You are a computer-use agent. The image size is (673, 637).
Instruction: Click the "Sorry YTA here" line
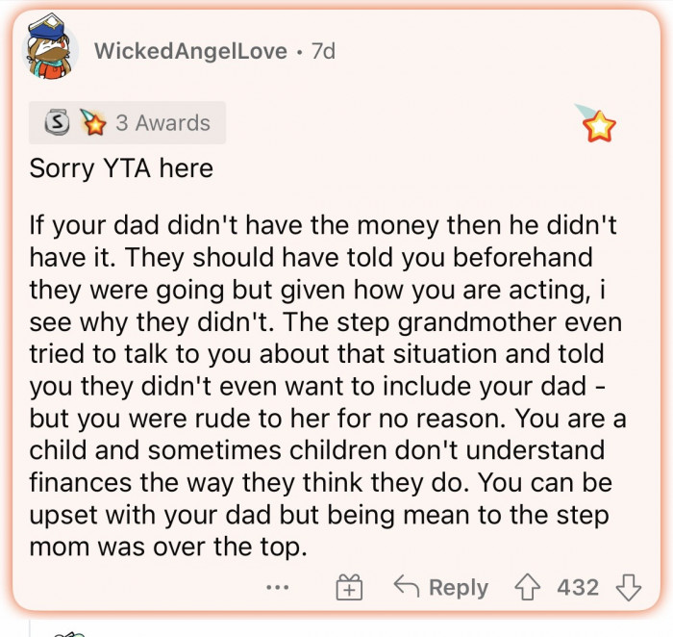click(121, 168)
